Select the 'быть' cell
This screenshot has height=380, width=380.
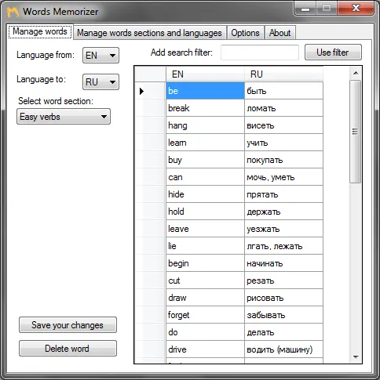click(283, 91)
